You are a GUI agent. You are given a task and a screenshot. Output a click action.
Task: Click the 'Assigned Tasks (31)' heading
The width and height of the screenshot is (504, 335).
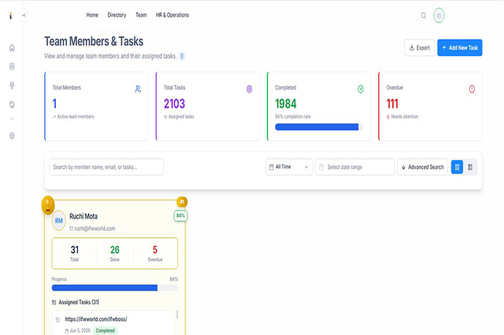[x=79, y=302]
